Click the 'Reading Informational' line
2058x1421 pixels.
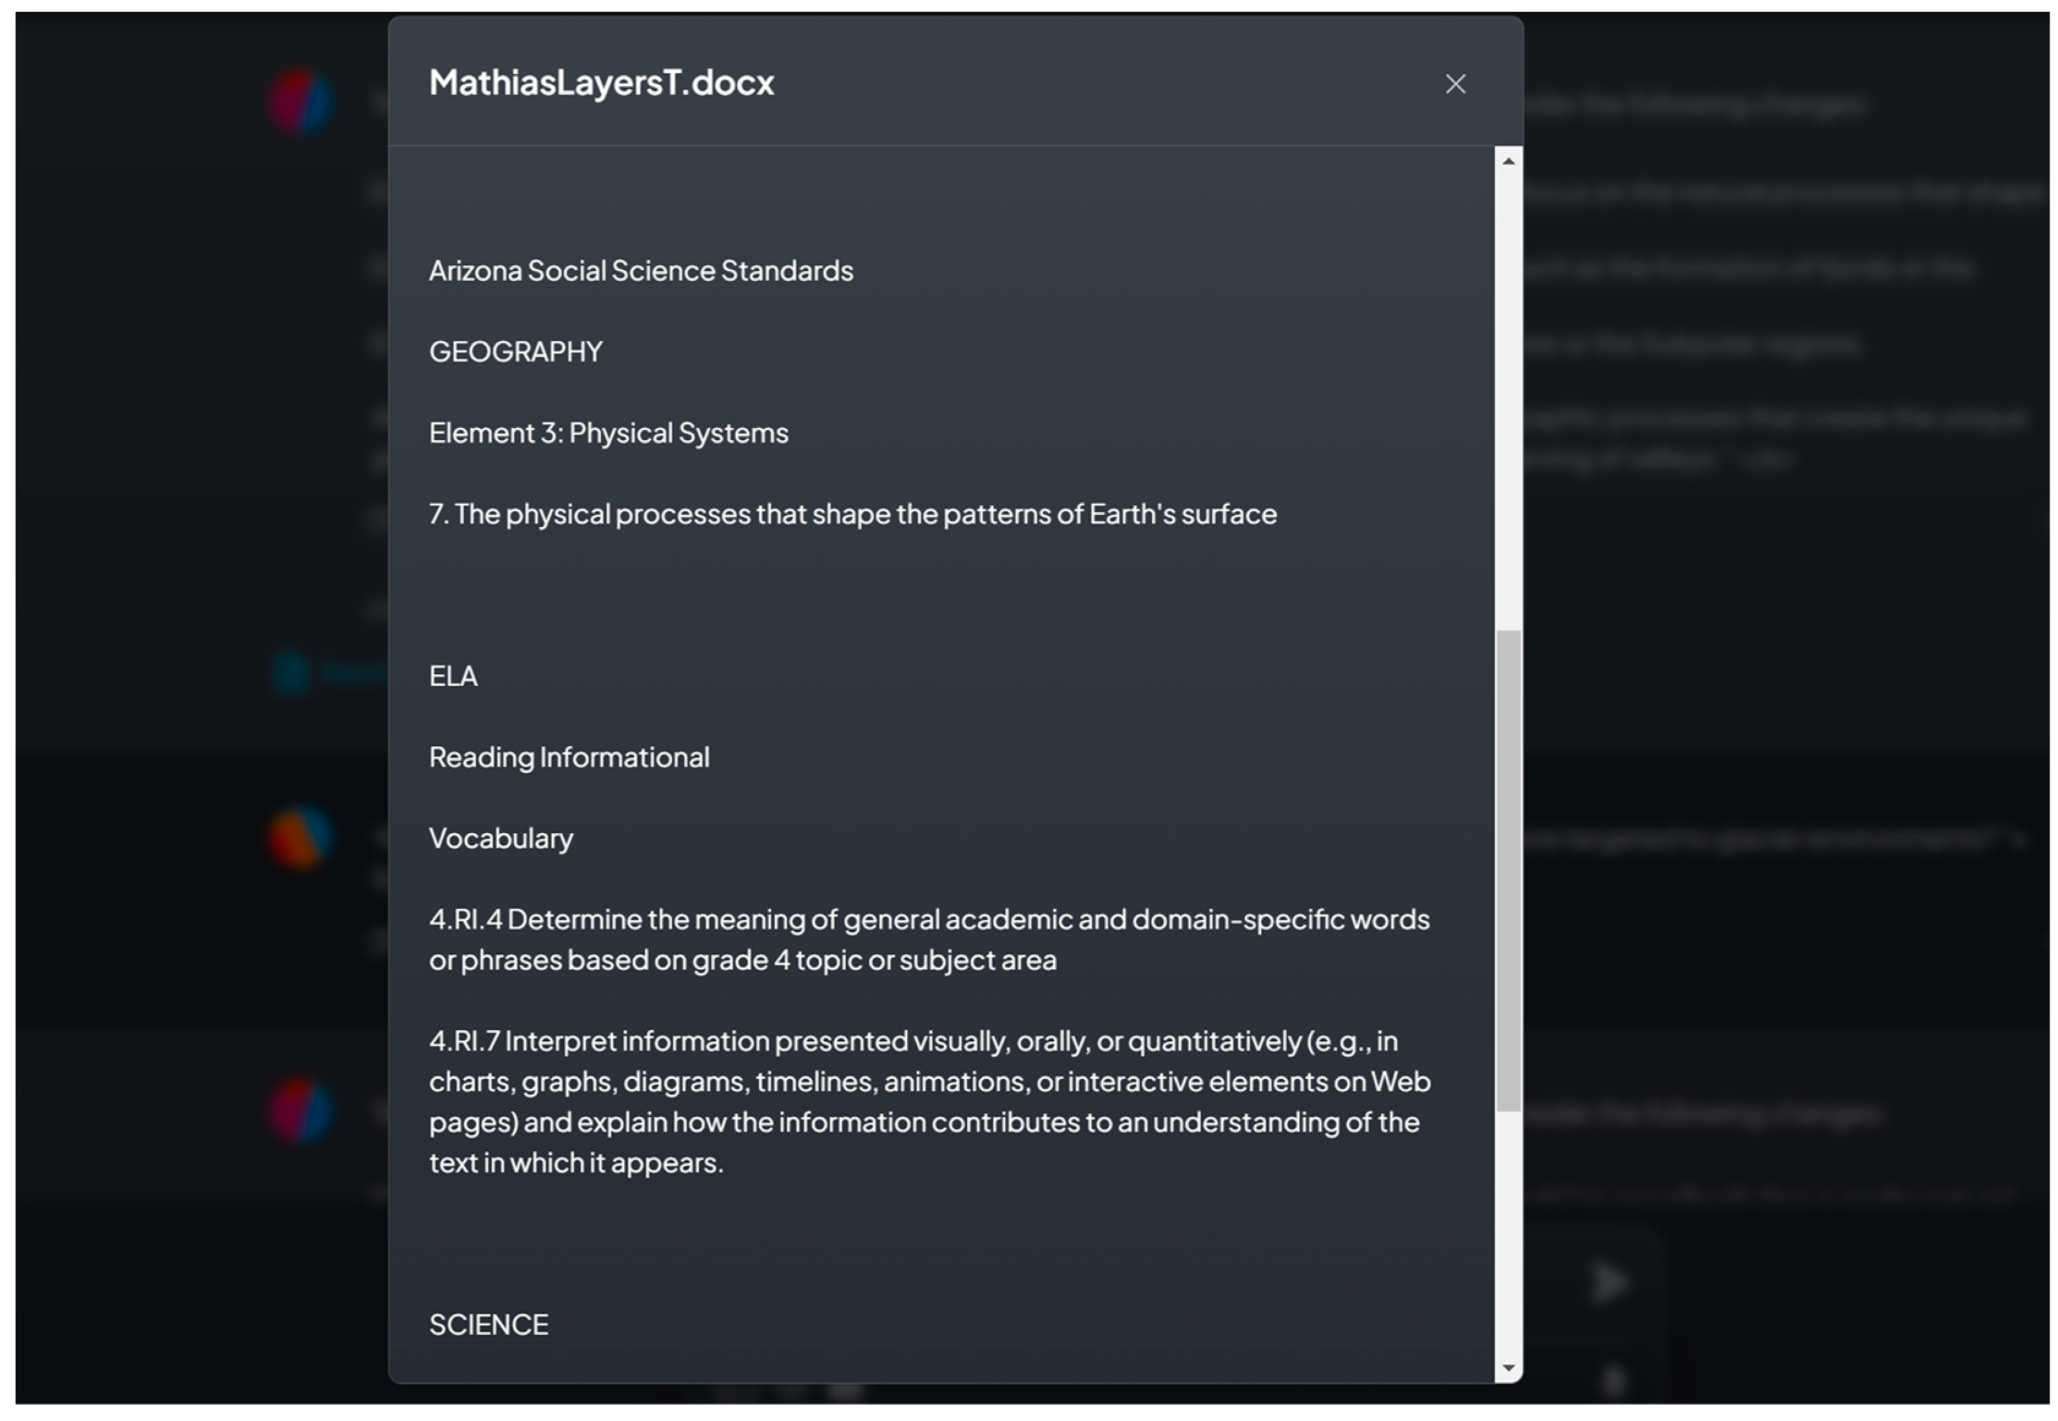(x=569, y=757)
